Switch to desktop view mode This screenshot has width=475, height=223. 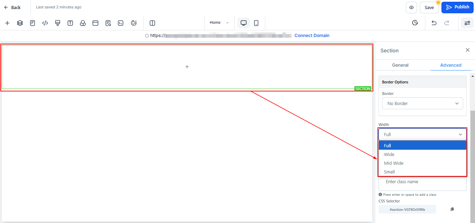[244, 23]
